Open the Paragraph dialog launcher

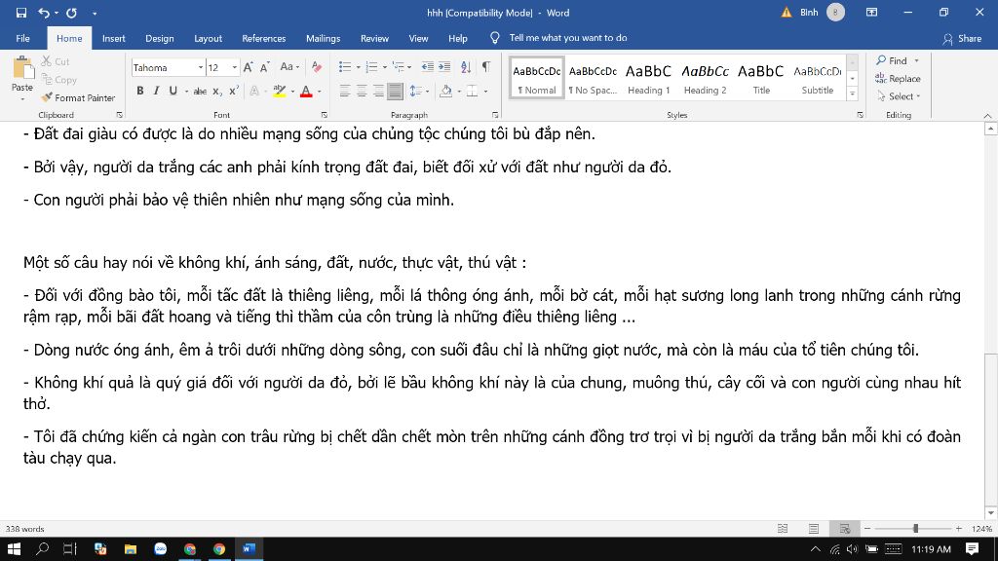click(495, 115)
